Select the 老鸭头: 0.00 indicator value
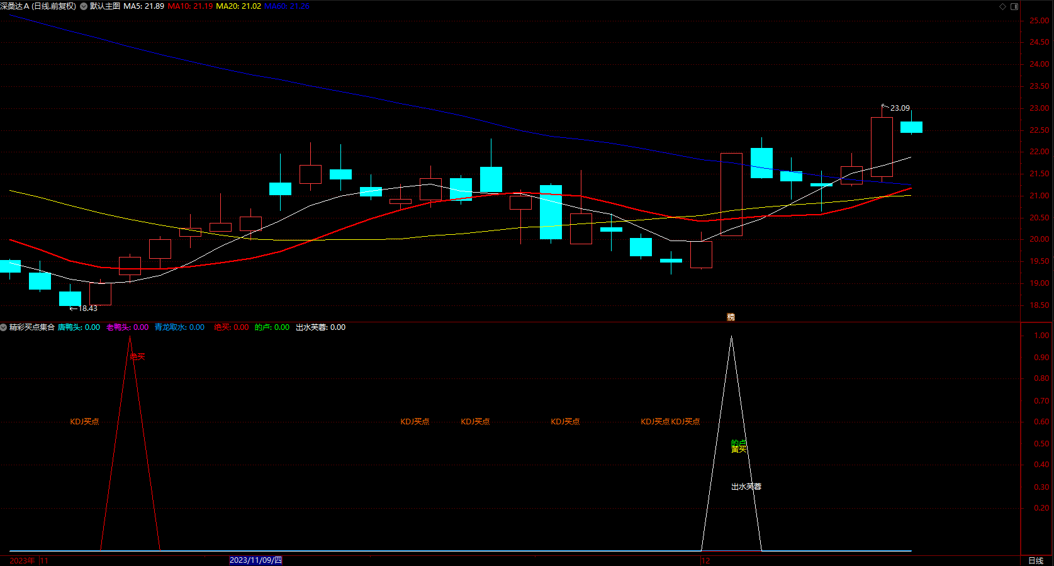Image resolution: width=1054 pixels, height=566 pixels. (128, 327)
